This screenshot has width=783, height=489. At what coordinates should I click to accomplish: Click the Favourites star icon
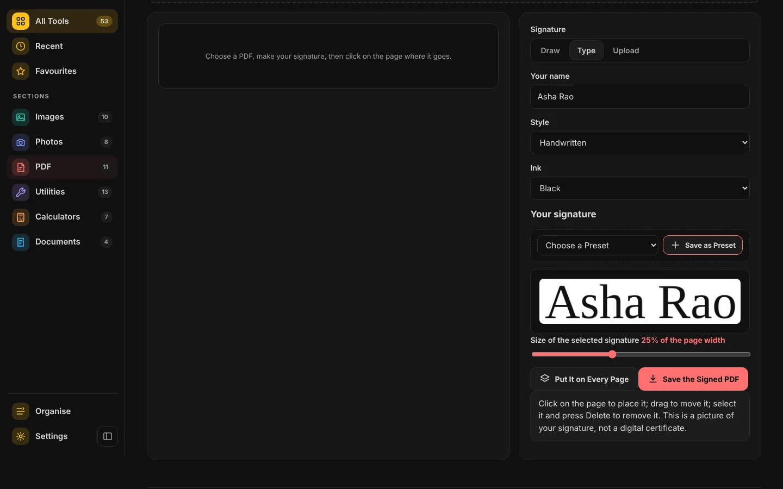click(21, 71)
